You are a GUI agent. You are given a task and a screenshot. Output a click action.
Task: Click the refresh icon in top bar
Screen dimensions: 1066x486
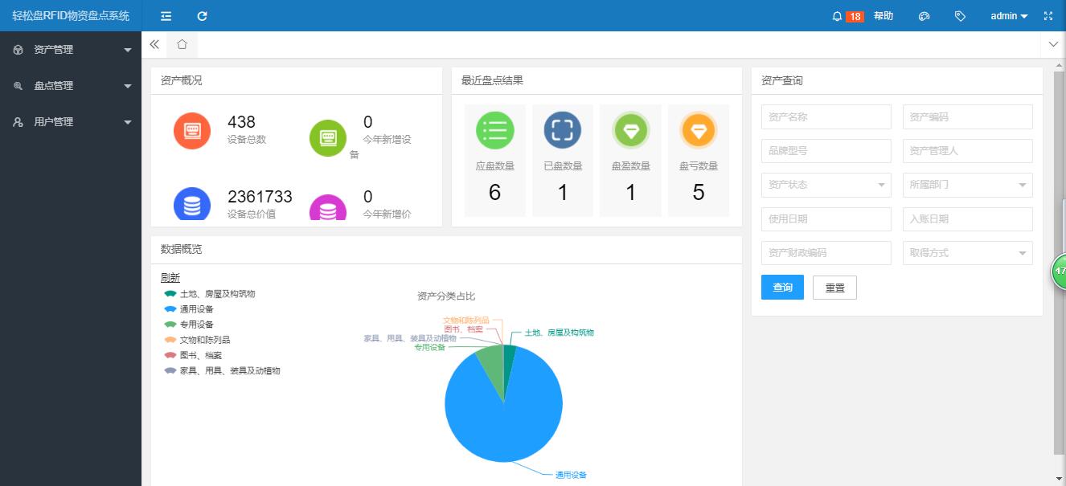pyautogui.click(x=202, y=16)
